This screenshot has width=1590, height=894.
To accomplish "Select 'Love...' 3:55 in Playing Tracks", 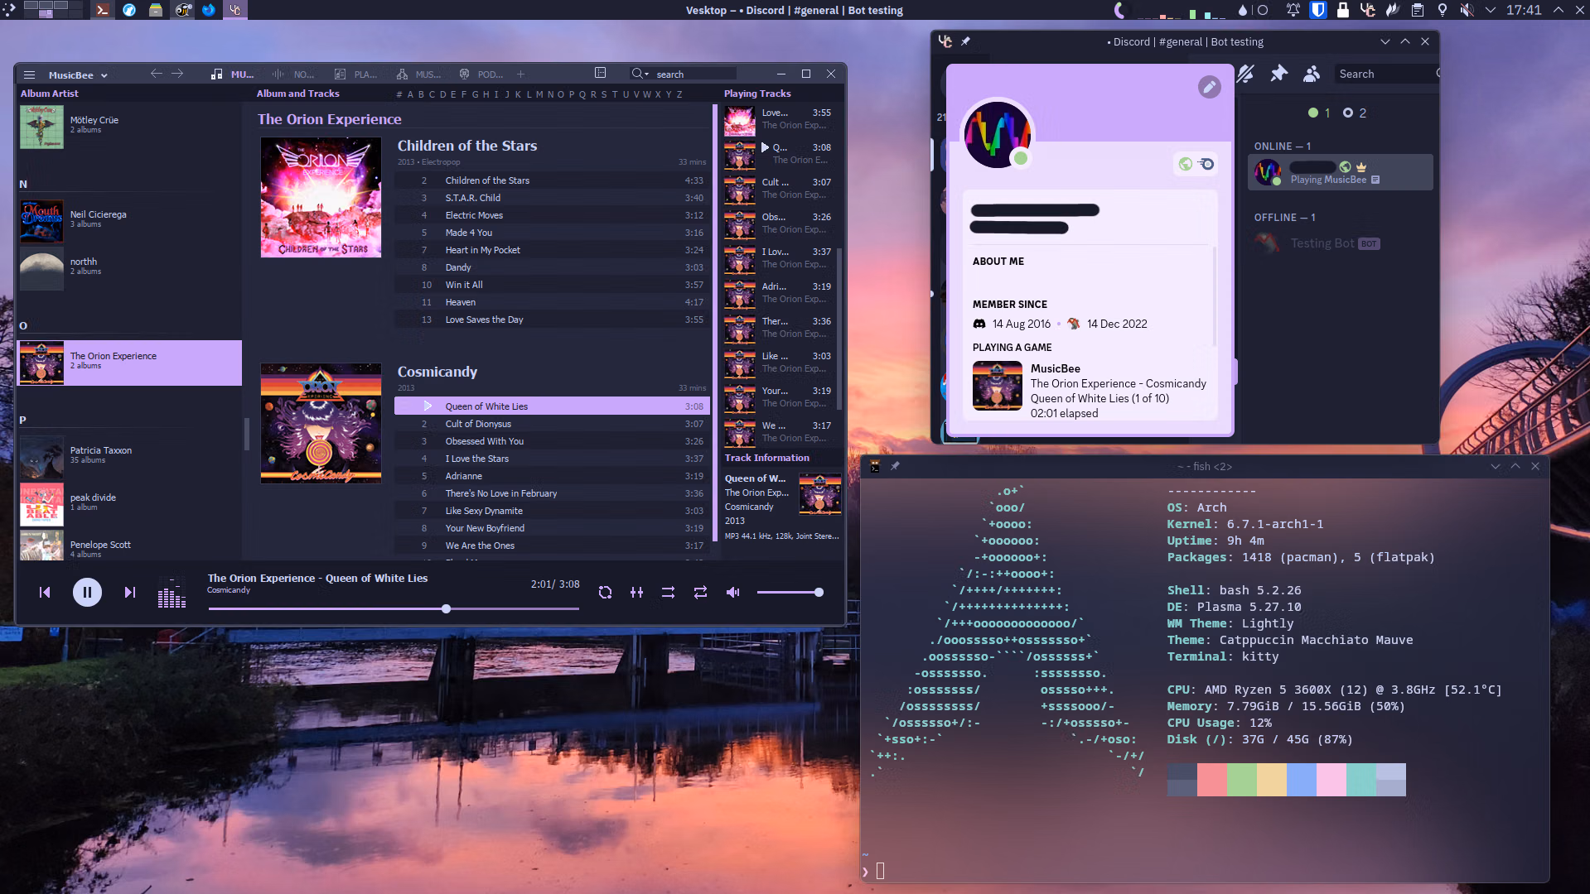I will click(x=778, y=119).
